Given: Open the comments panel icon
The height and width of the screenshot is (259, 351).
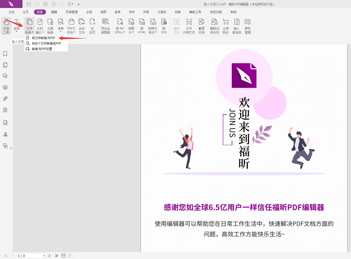Looking at the screenshot, I should pyautogui.click(x=5, y=76).
